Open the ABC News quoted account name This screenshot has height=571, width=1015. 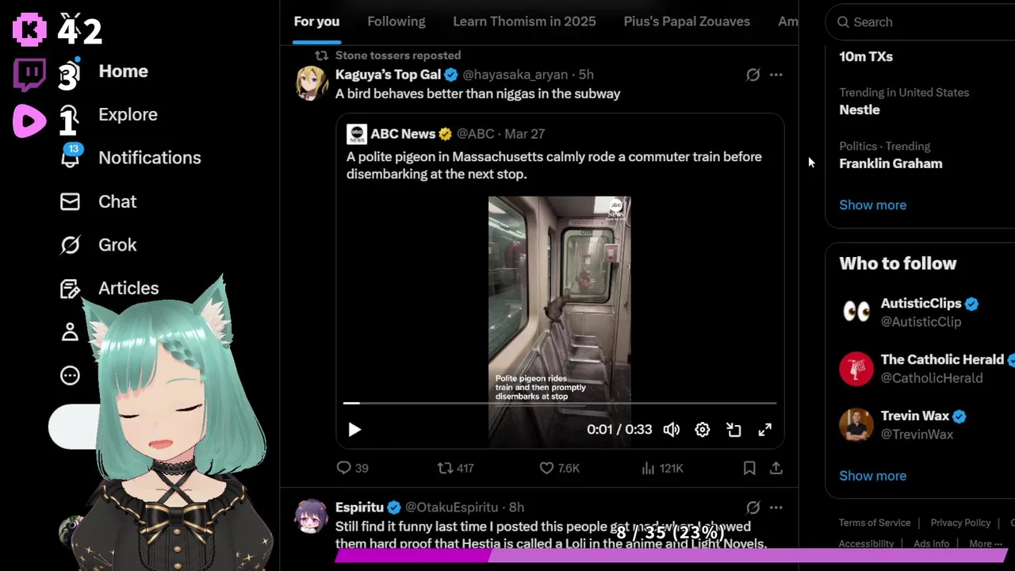(x=403, y=134)
